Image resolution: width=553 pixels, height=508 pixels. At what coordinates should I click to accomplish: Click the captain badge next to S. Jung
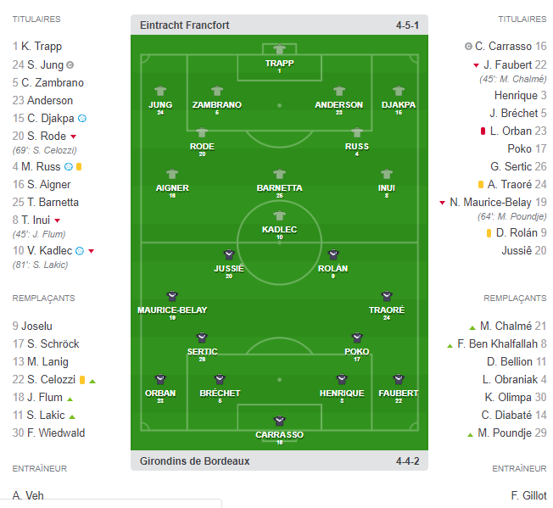(70, 64)
